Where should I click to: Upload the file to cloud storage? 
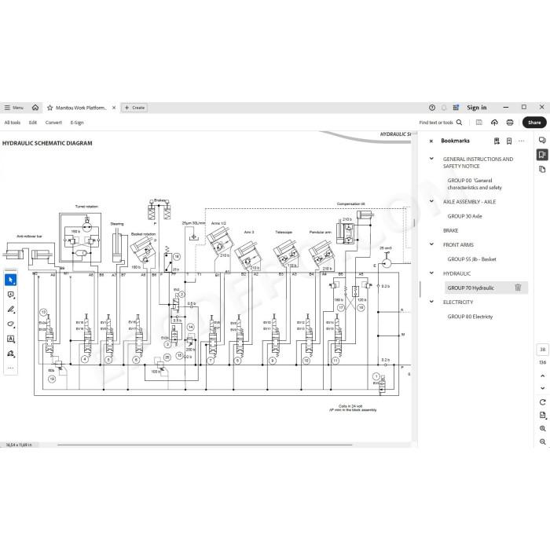[494, 123]
